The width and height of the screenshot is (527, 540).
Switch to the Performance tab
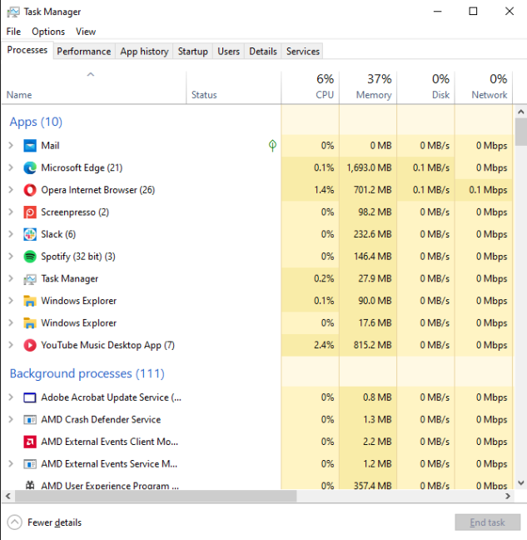(x=84, y=52)
